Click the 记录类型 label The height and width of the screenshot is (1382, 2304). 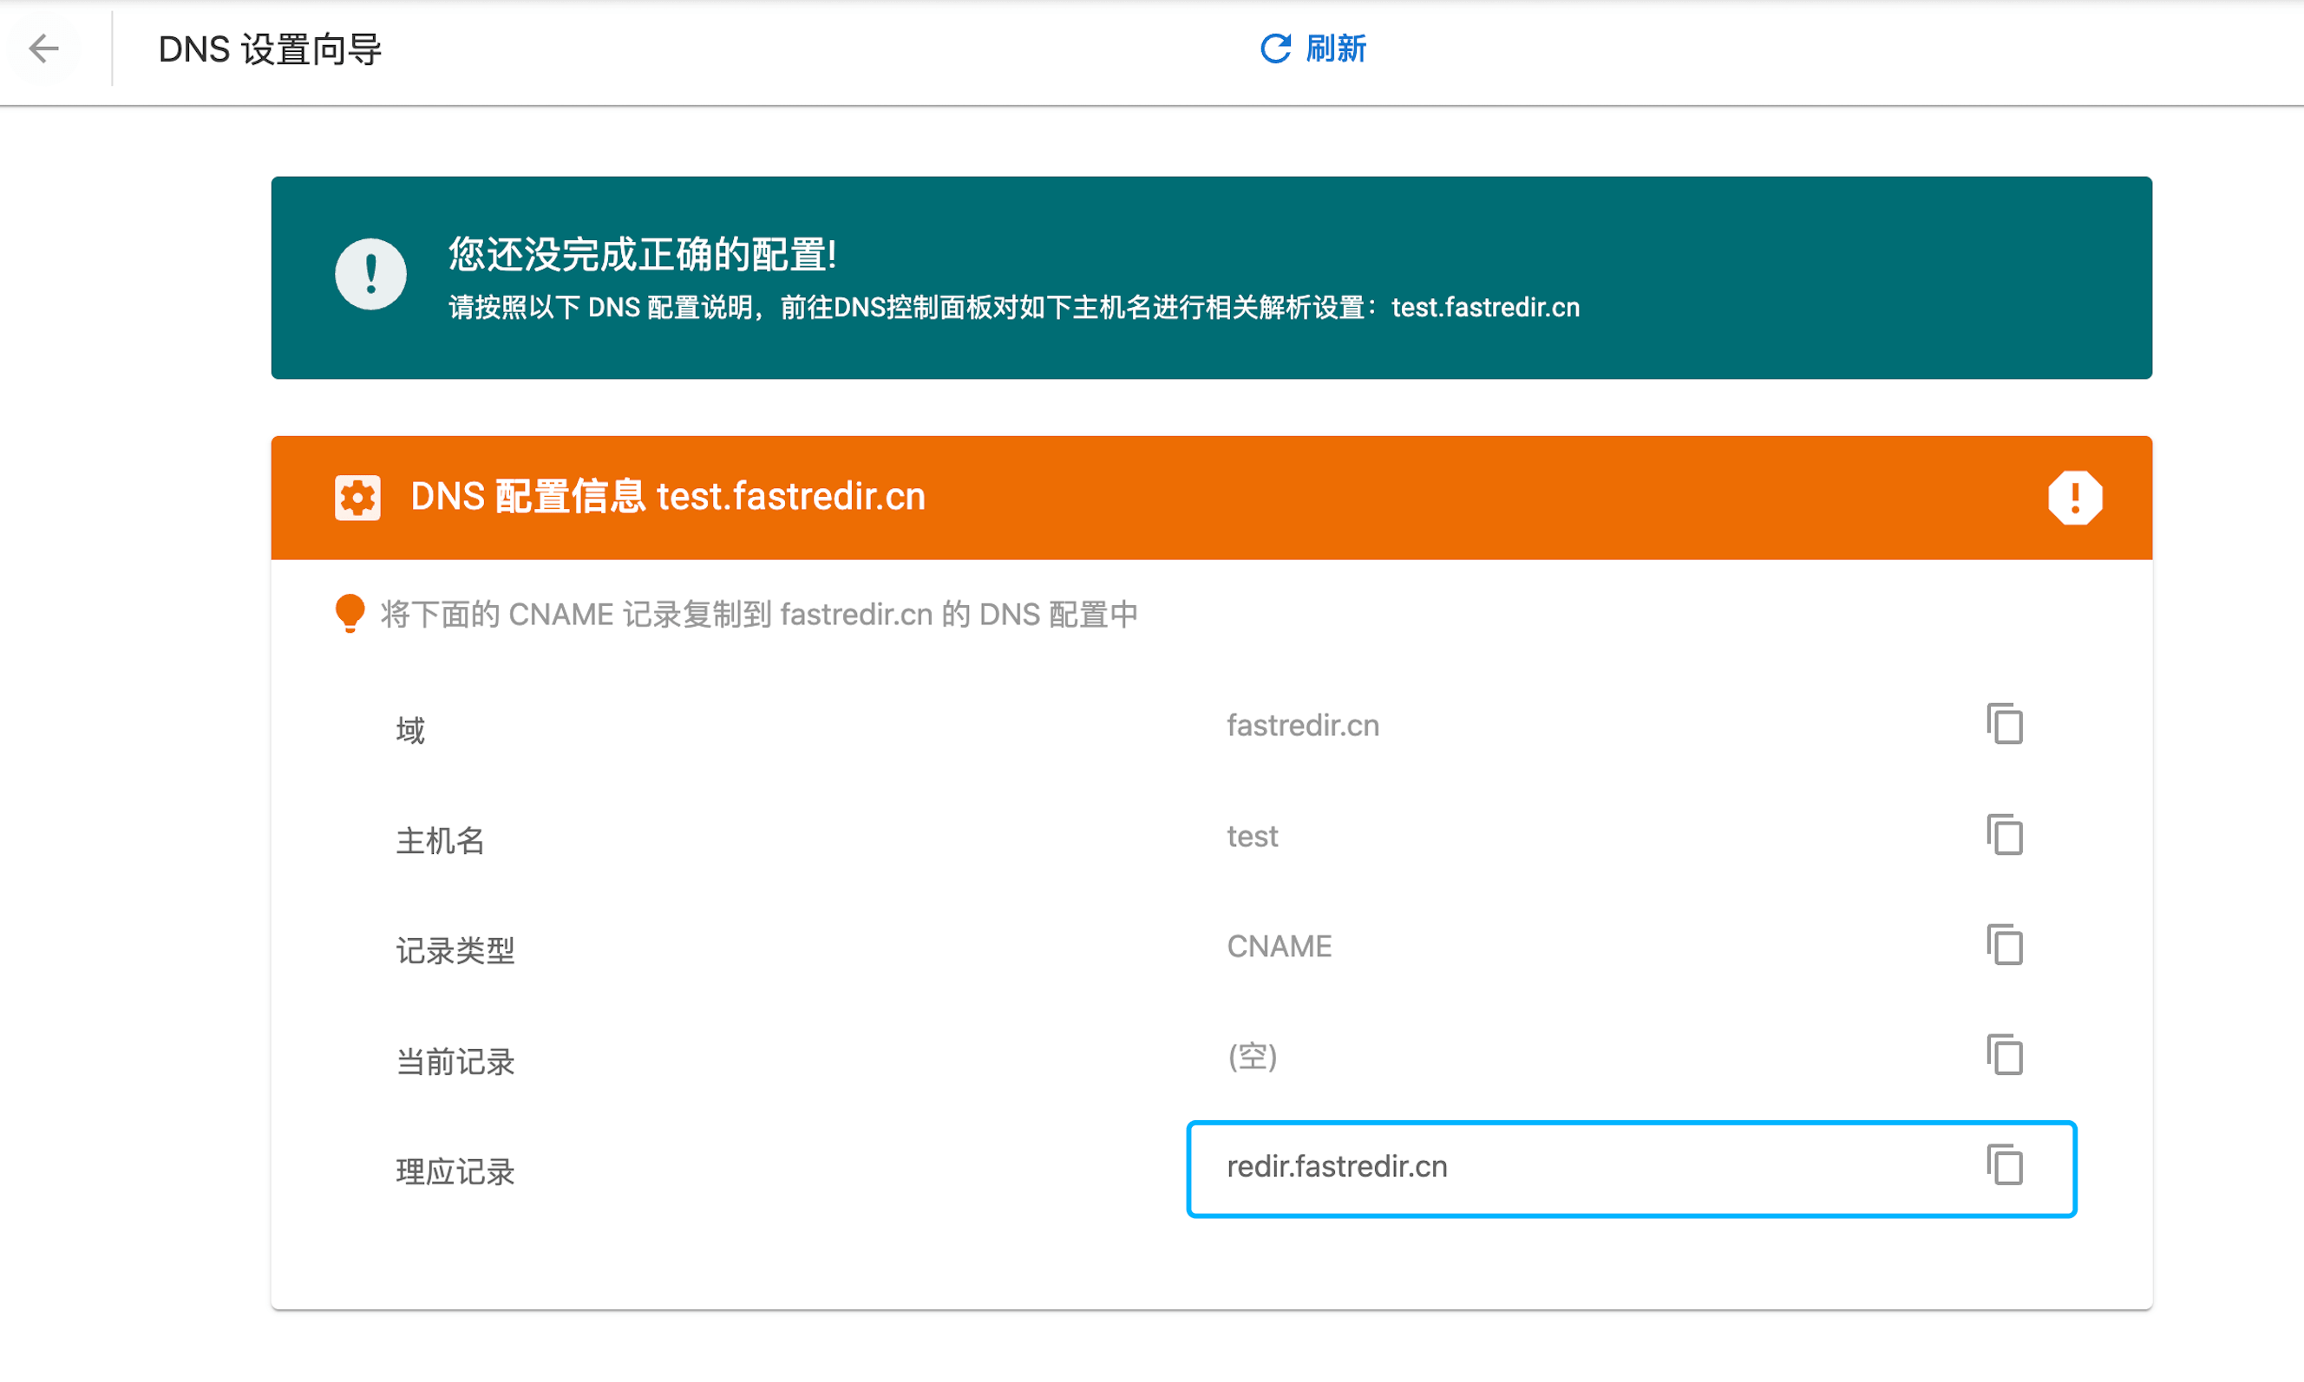[x=455, y=951]
